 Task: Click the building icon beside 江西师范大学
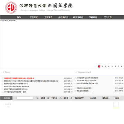click(x=71, y=98)
